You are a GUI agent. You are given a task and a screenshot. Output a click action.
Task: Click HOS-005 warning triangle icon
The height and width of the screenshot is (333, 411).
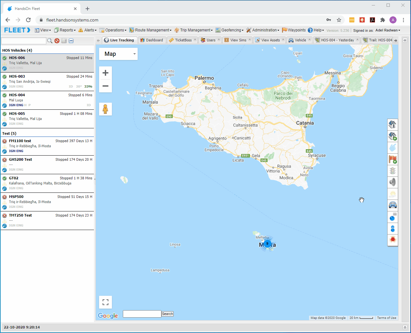coord(5,119)
